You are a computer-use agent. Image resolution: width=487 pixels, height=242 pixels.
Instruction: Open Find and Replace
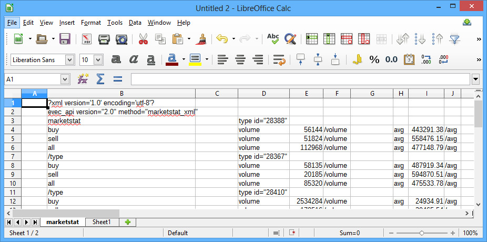tap(290, 39)
